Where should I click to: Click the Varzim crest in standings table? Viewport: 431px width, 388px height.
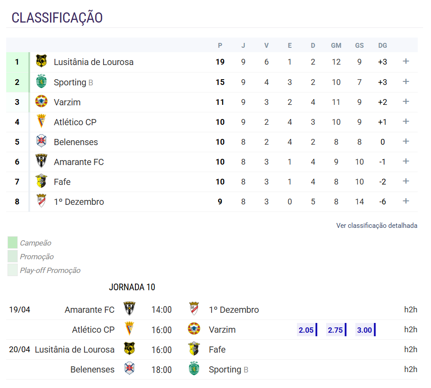pyautogui.click(x=41, y=101)
